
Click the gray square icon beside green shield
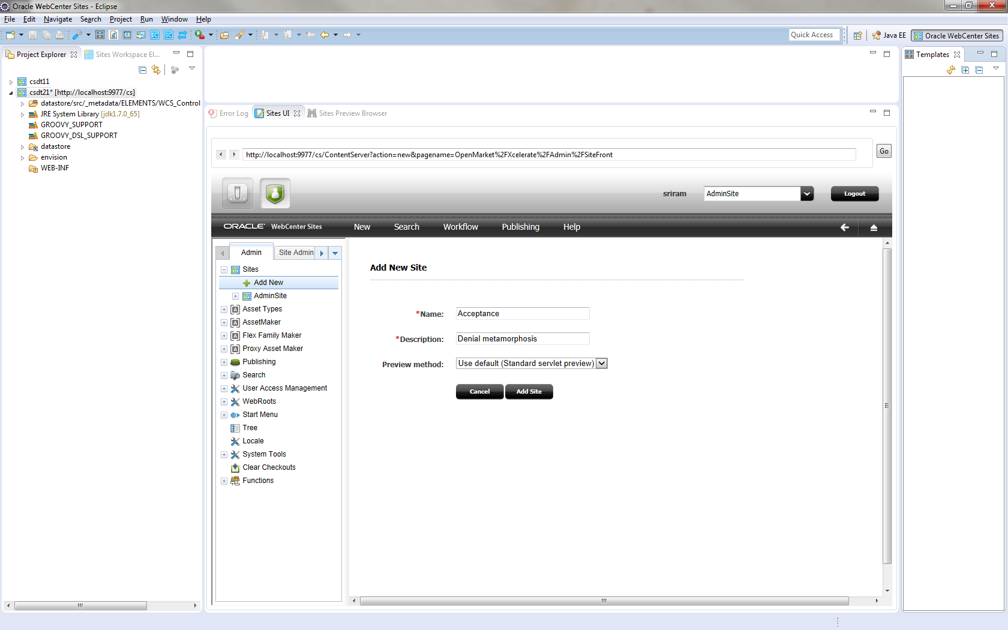[x=238, y=193]
